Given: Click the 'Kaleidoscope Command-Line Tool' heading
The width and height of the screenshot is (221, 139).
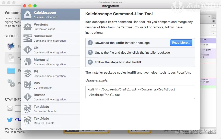Looking at the screenshot, I should pyautogui.click(x=119, y=14).
